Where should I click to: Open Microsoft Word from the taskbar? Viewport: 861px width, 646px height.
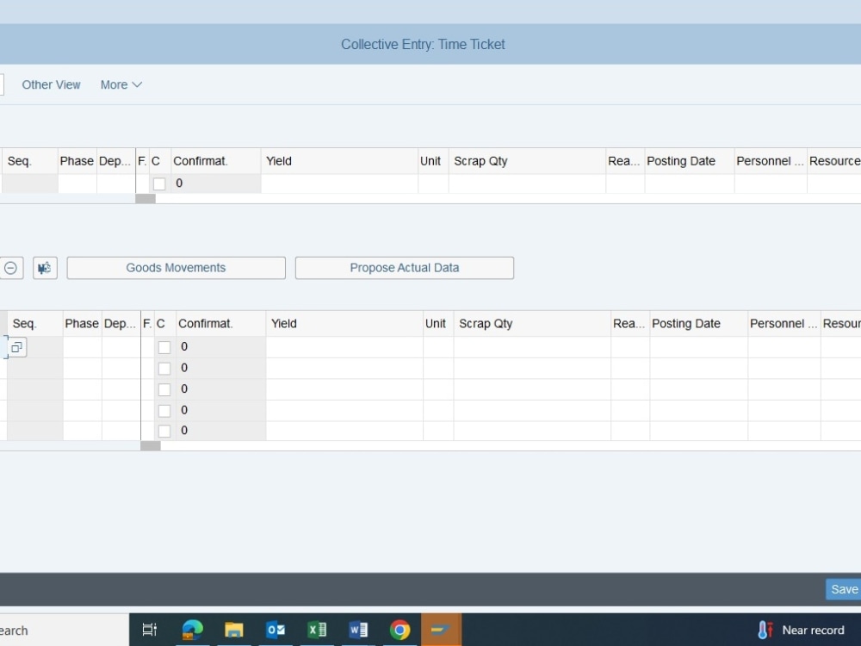358,630
